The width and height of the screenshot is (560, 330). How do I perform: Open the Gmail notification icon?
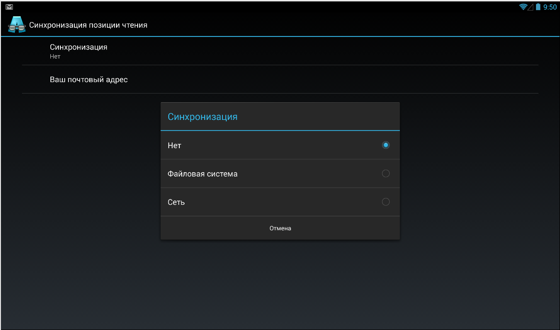(x=9, y=7)
